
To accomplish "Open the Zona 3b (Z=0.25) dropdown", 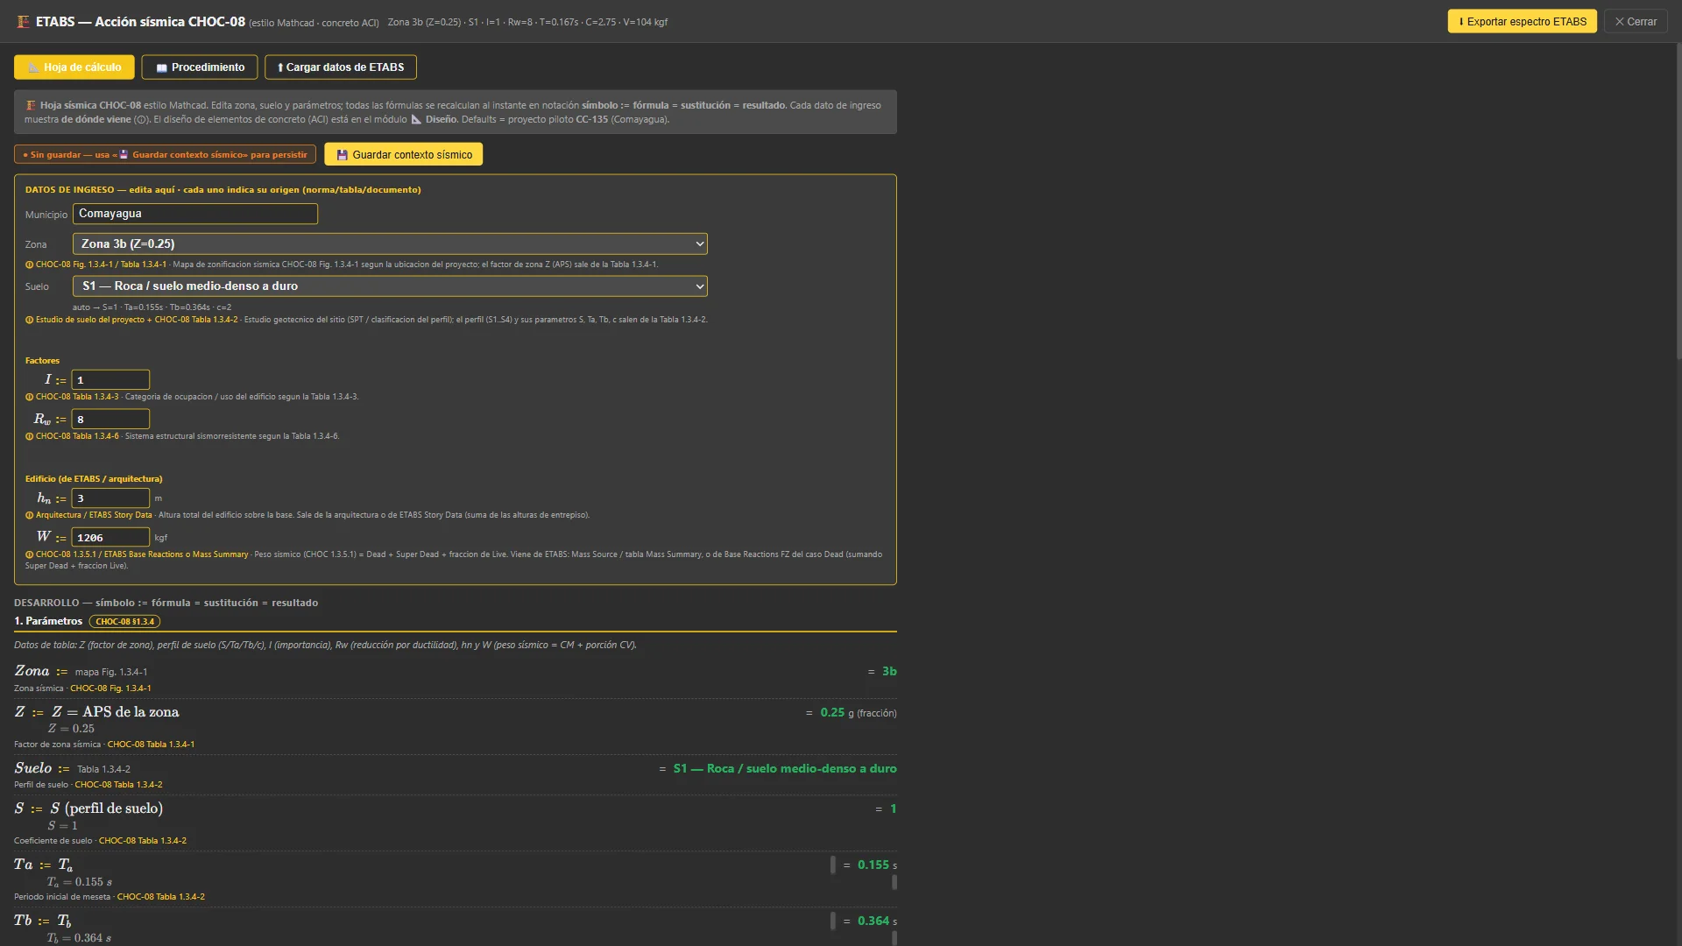I will pyautogui.click(x=390, y=244).
